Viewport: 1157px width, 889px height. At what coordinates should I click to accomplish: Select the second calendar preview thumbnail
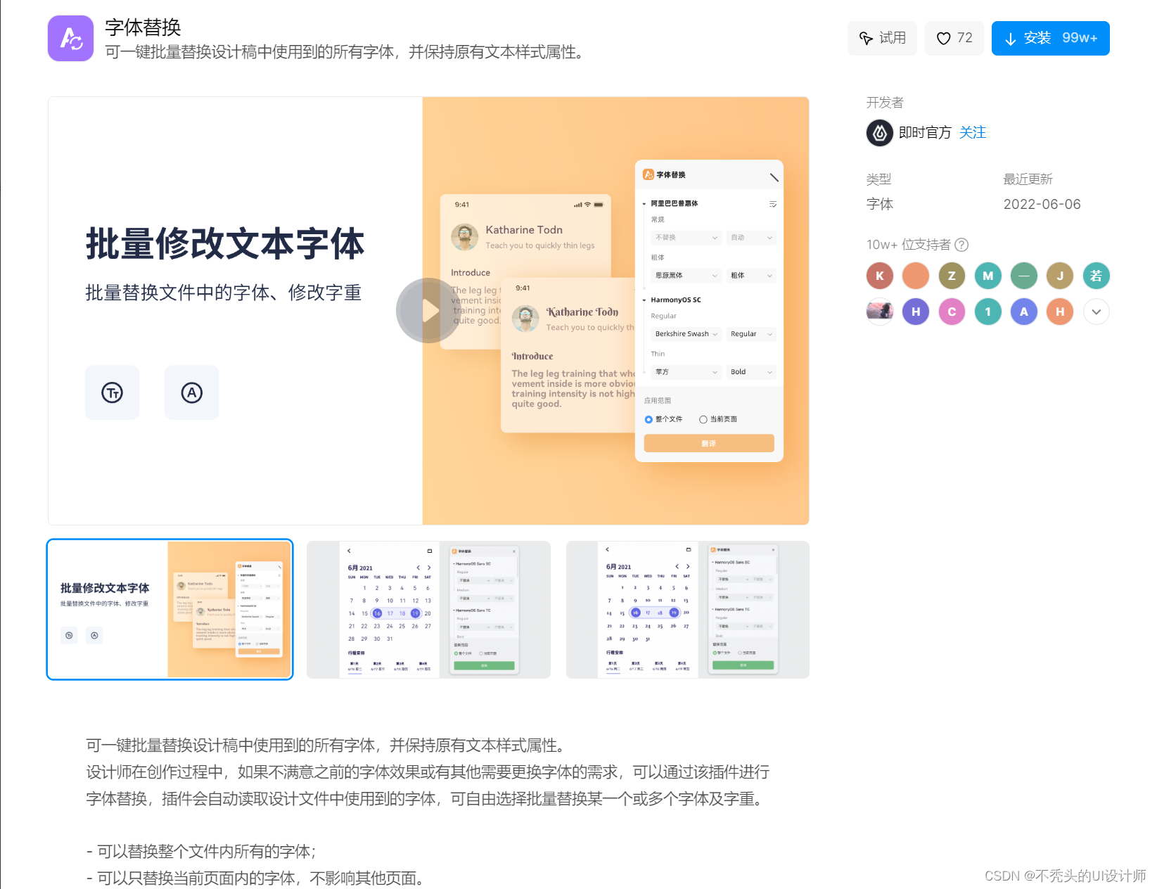(x=428, y=610)
